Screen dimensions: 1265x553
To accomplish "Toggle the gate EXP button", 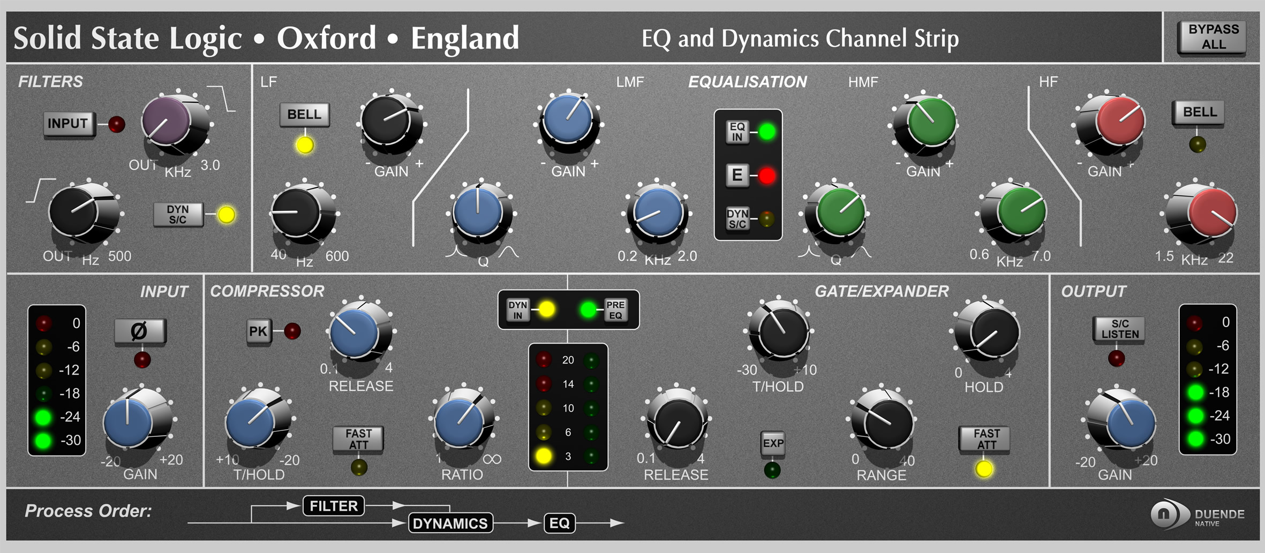I will [x=773, y=444].
